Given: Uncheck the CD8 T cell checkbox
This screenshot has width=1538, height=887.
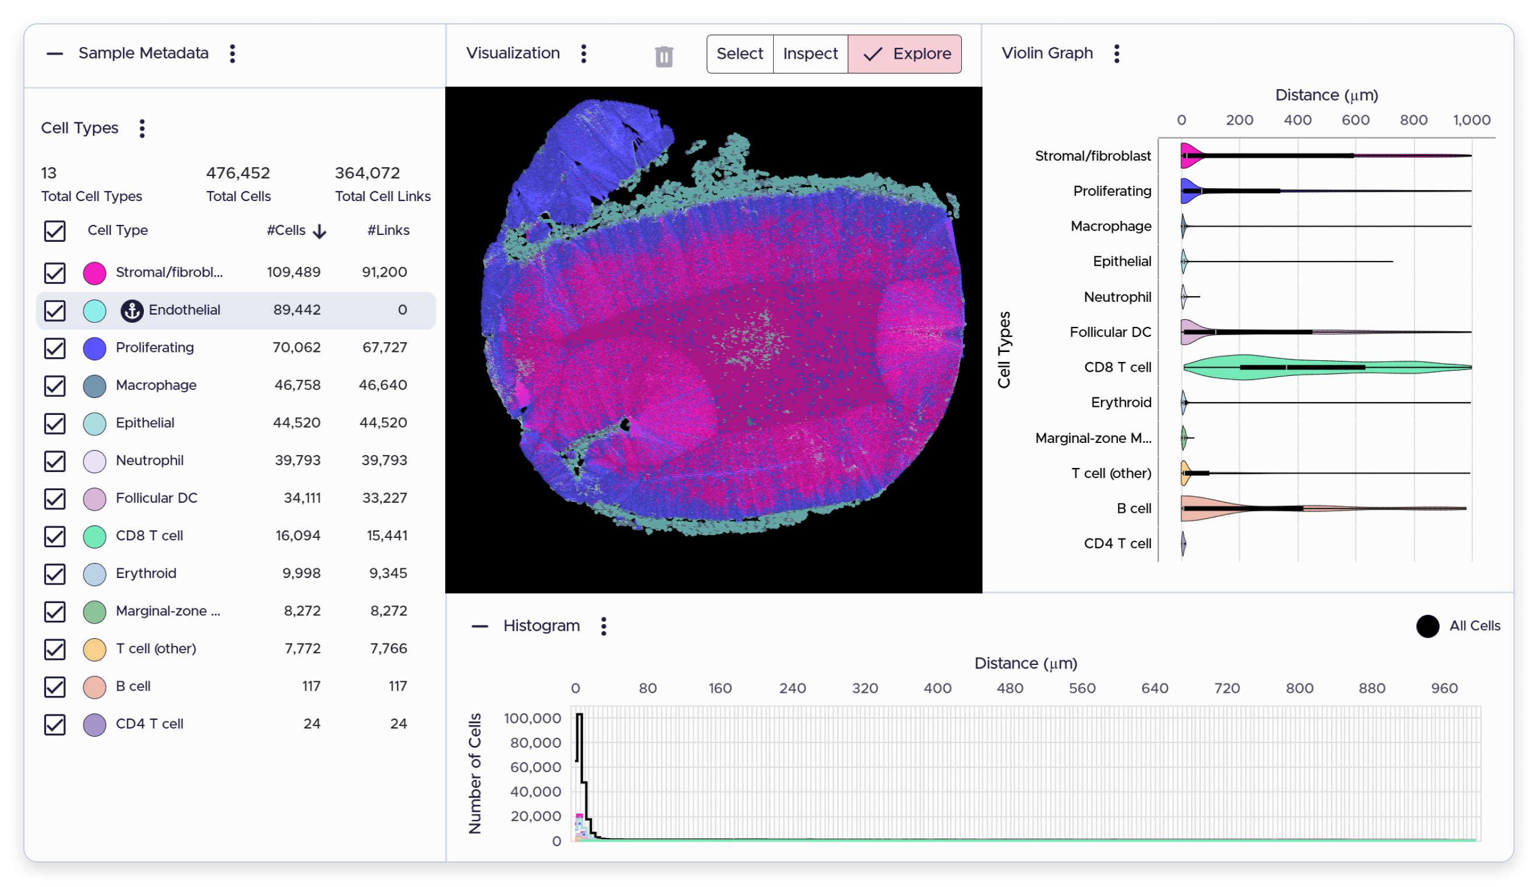Looking at the screenshot, I should pyautogui.click(x=55, y=537).
